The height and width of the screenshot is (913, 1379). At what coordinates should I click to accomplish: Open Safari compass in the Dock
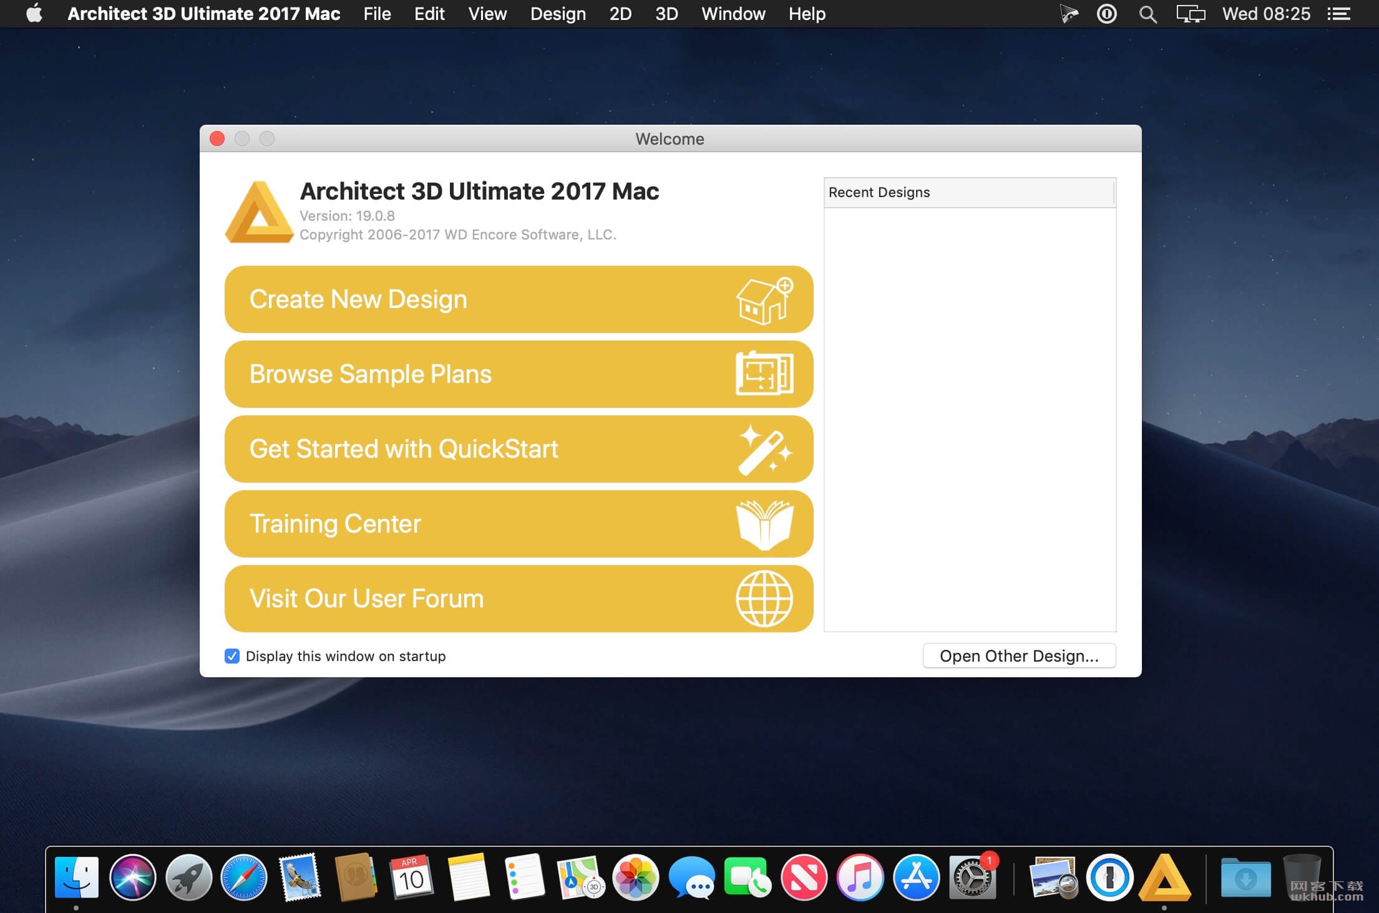(244, 877)
